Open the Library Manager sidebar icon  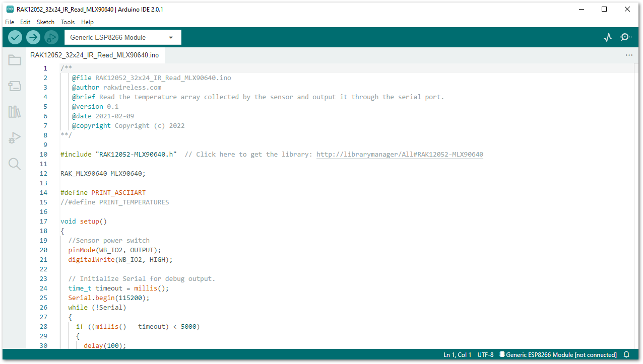click(15, 112)
